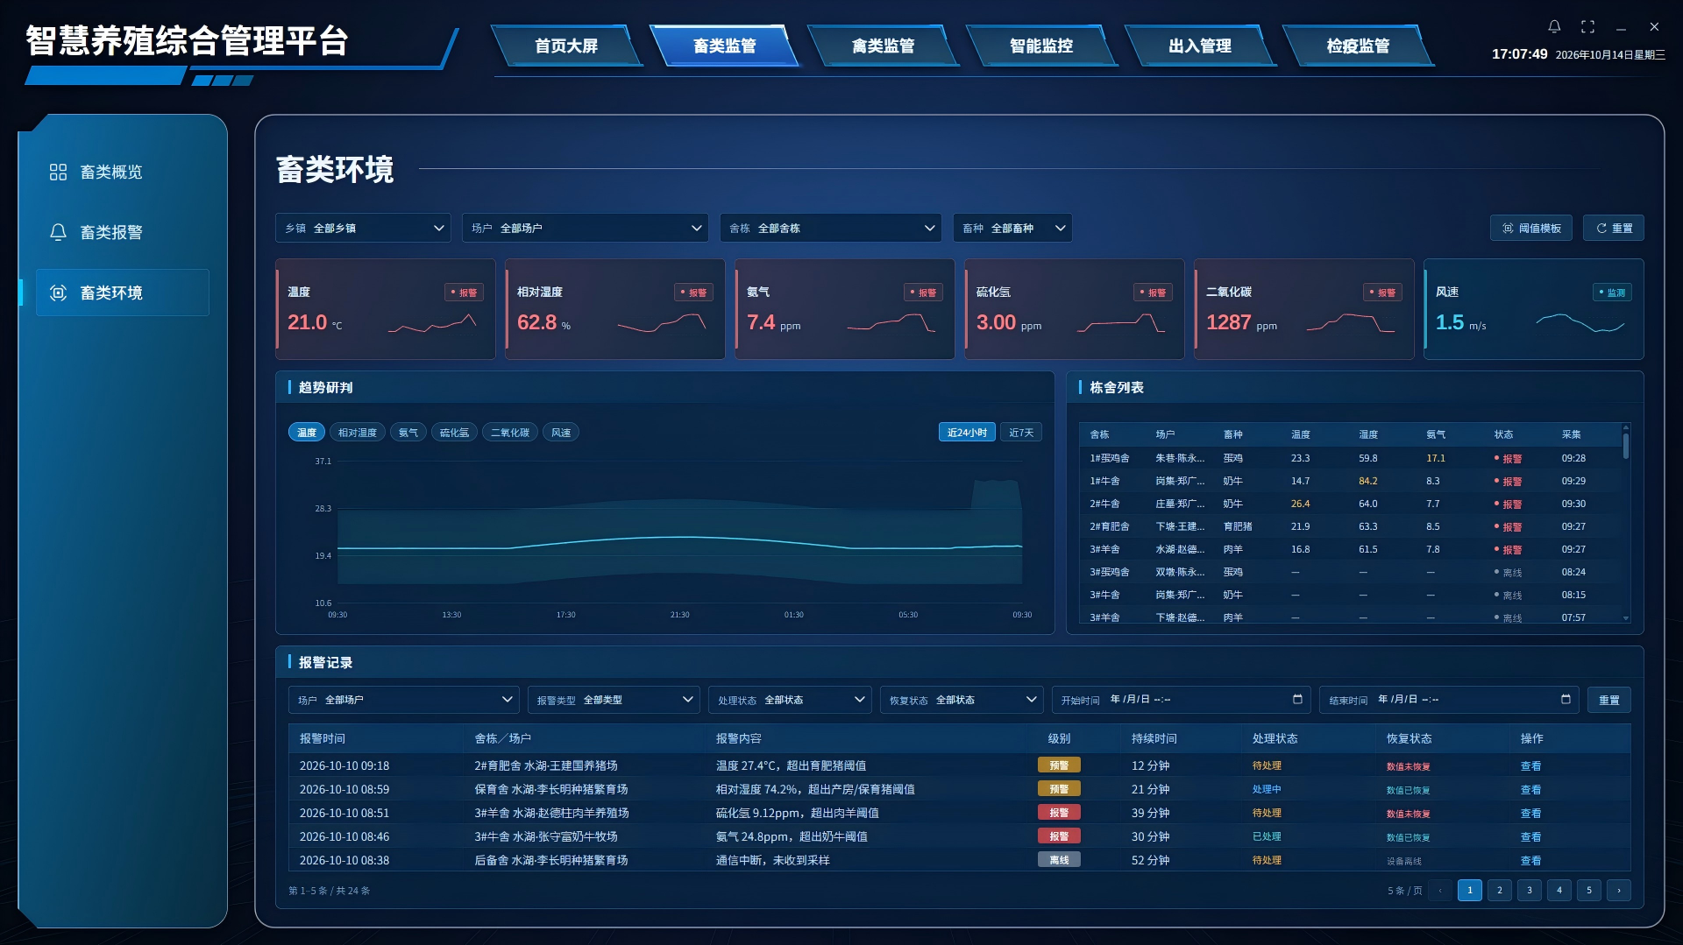Viewport: 1683px width, 945px height.
Task: Open the 风速 1.5 m/s metric card
Action: click(1534, 308)
